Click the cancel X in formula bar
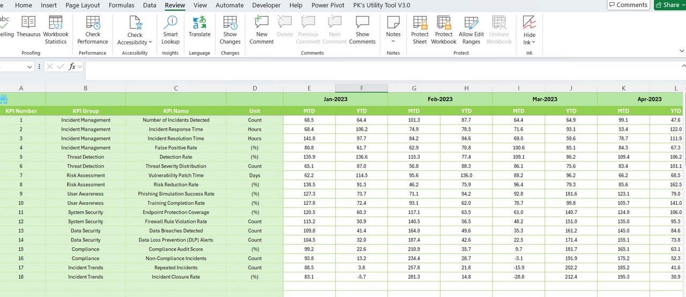The height and width of the screenshot is (297, 686). (x=49, y=66)
